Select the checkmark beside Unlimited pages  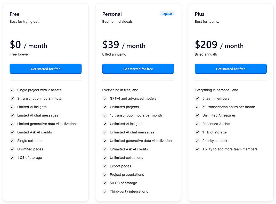point(12,149)
